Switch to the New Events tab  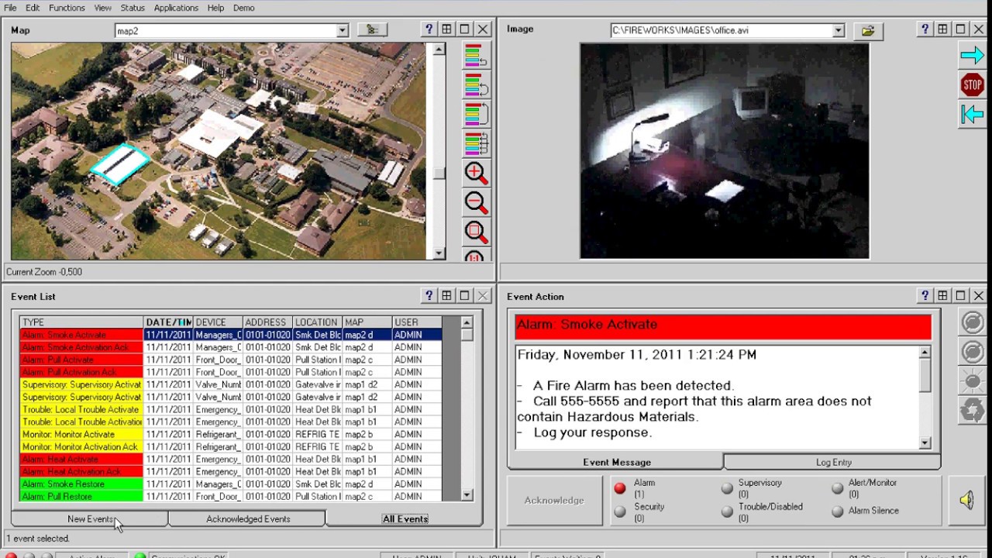coord(90,518)
